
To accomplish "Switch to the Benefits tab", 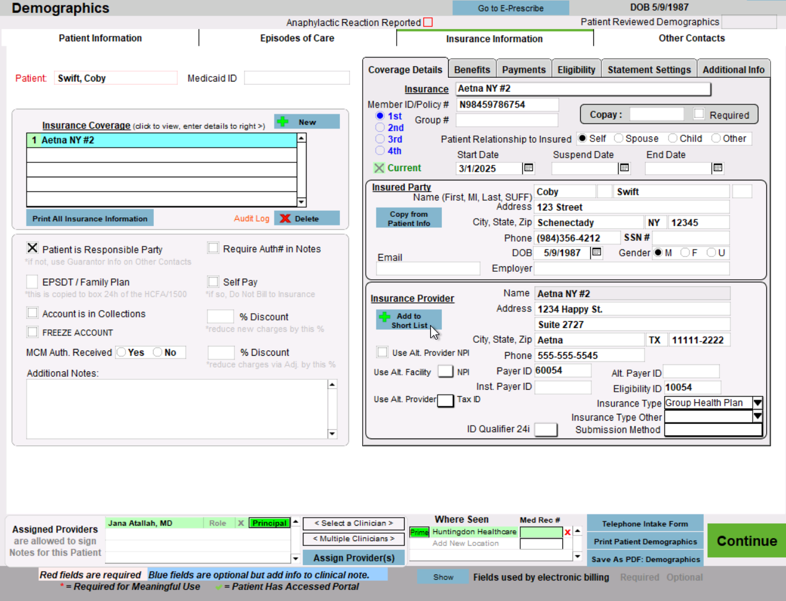I will [472, 70].
